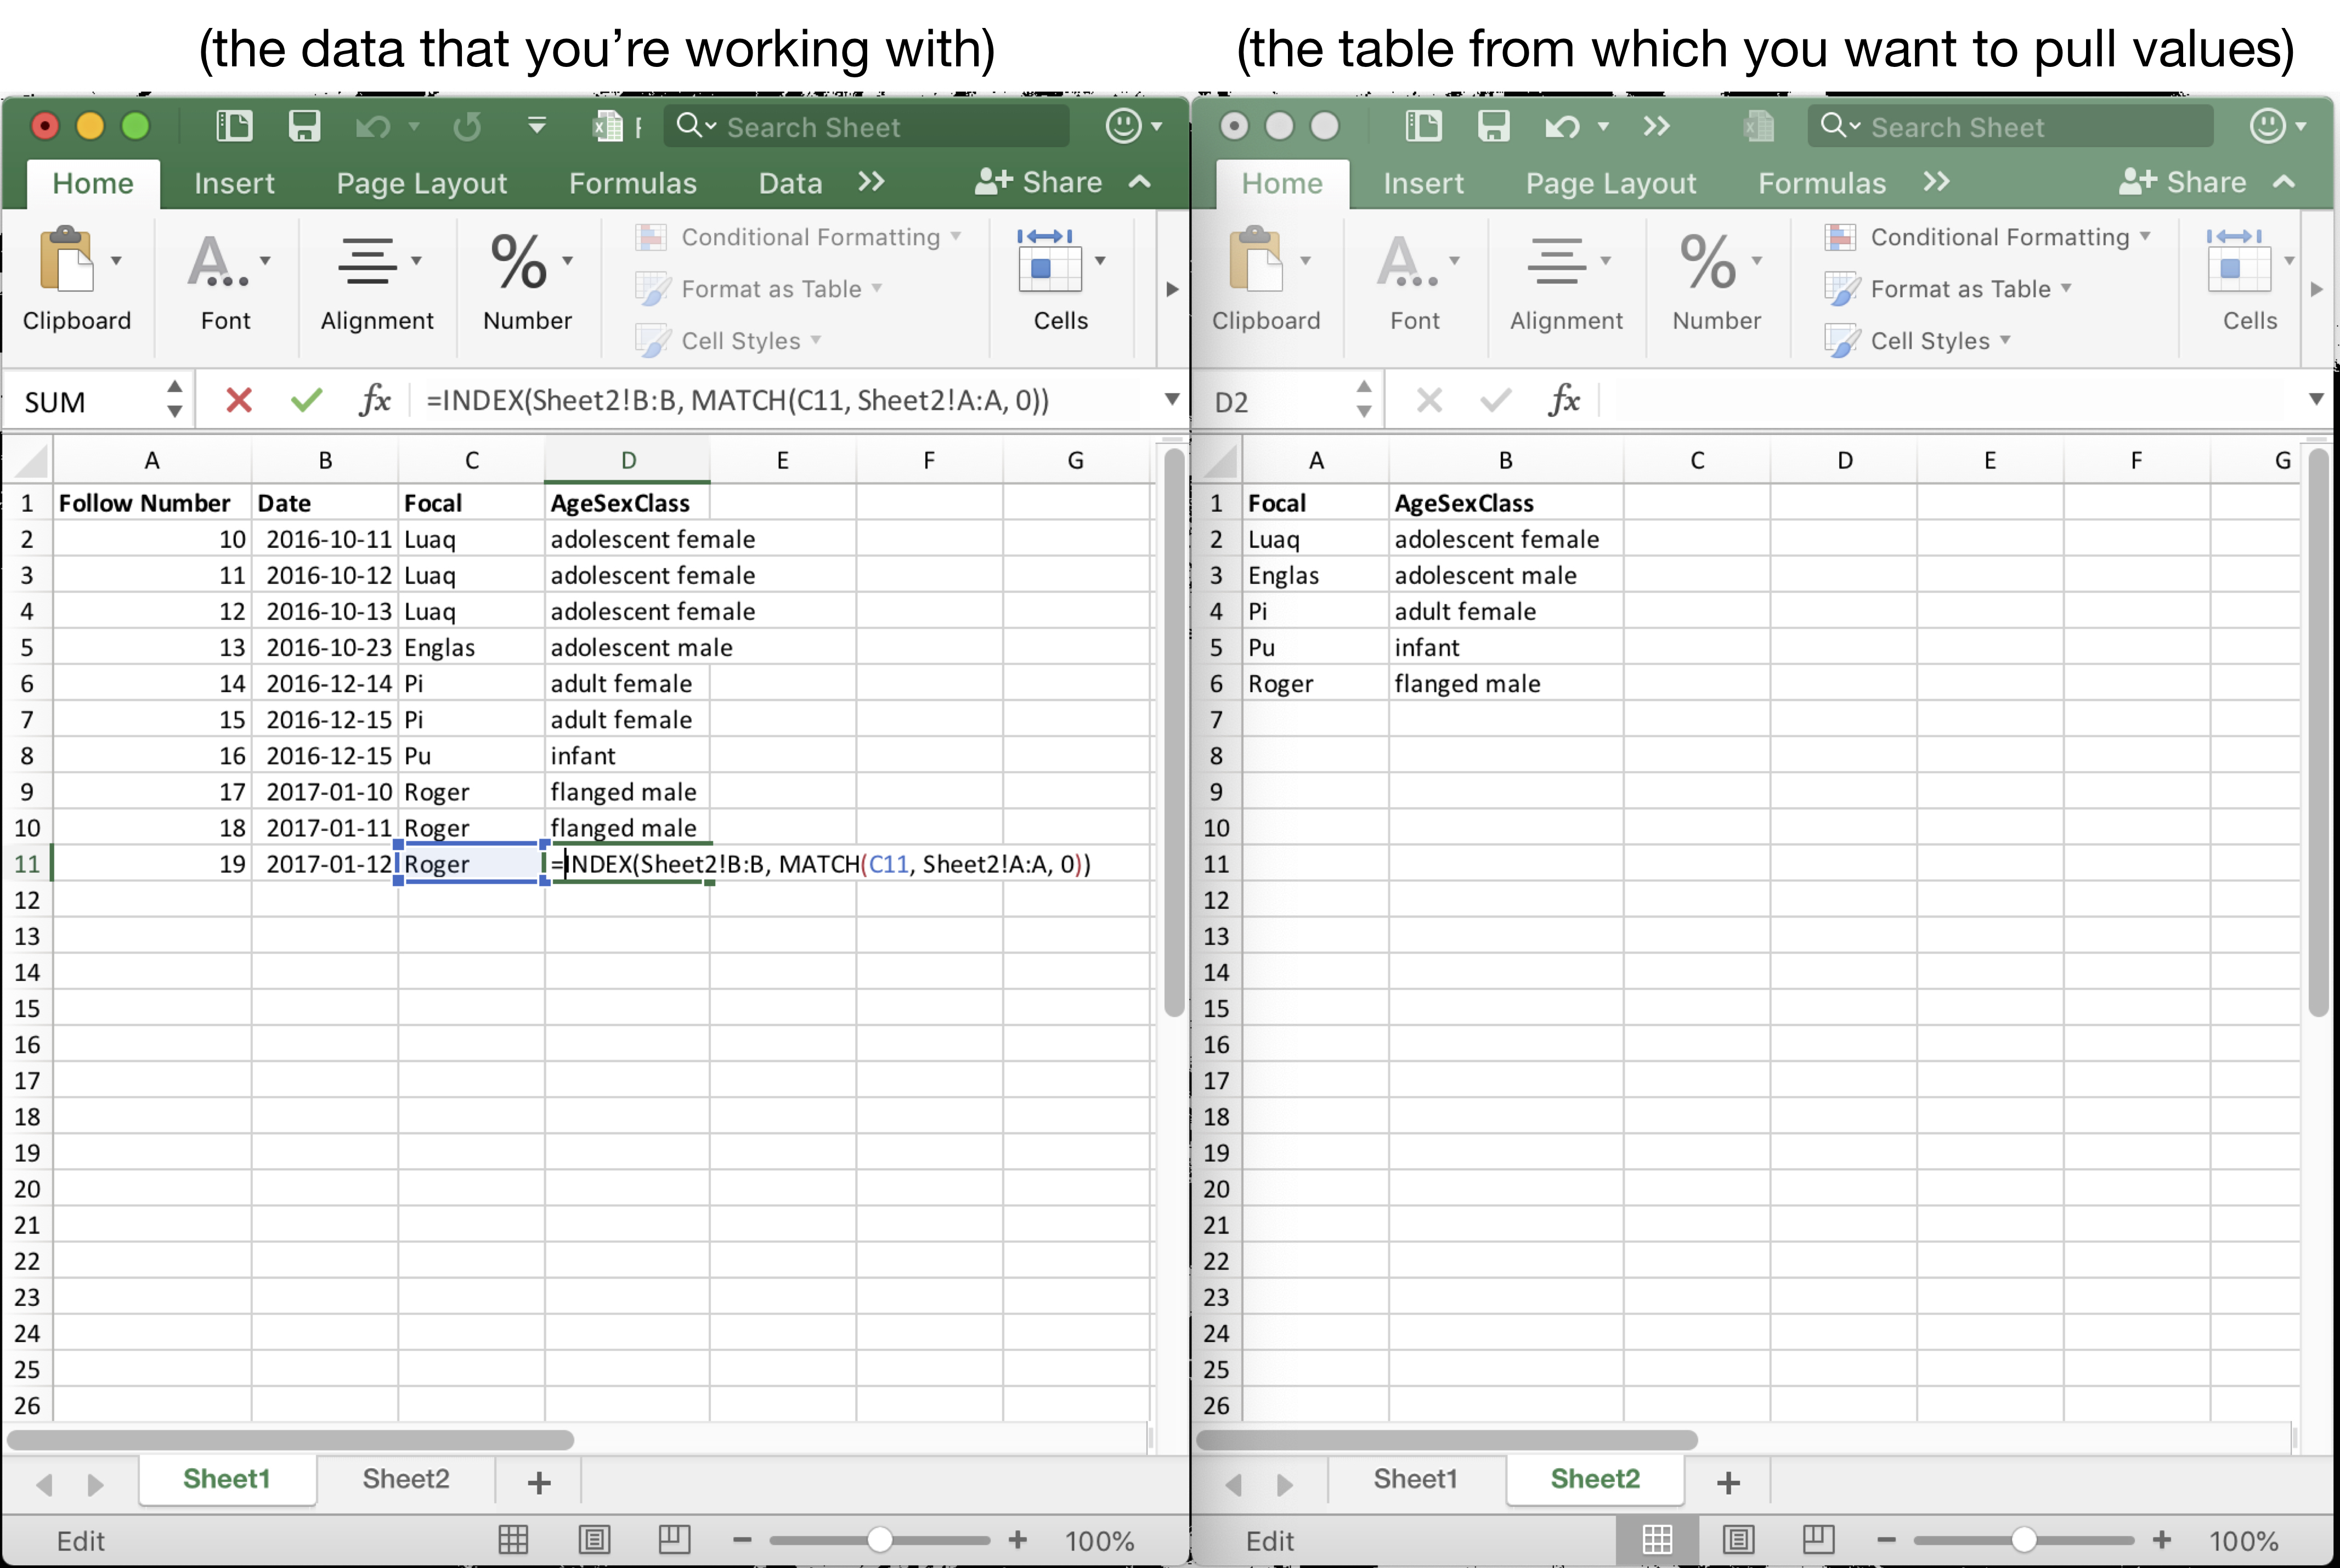Click feedback smiley icon in left window

(x=1123, y=126)
